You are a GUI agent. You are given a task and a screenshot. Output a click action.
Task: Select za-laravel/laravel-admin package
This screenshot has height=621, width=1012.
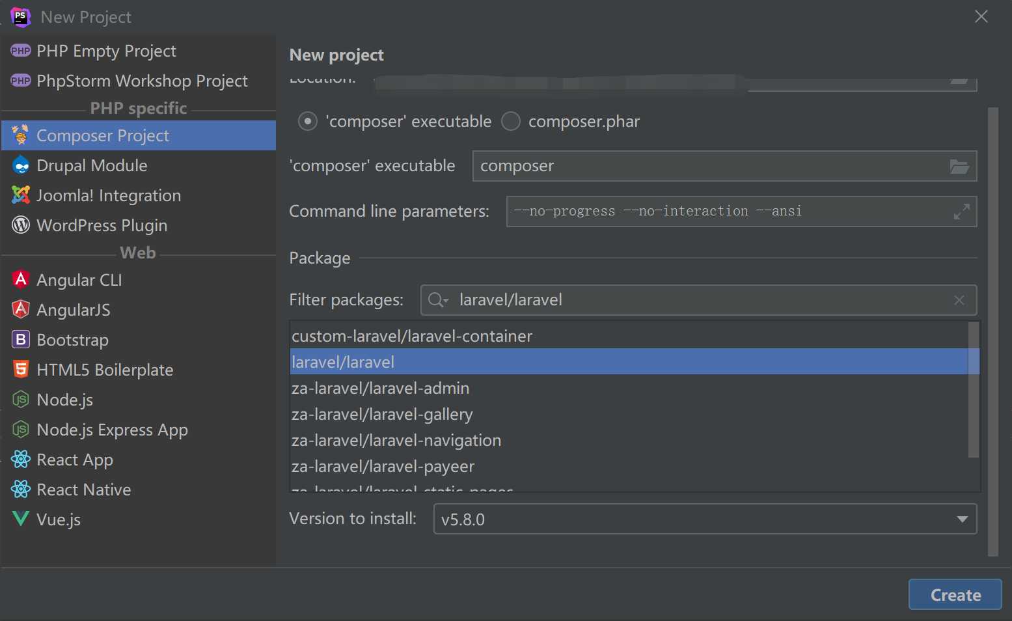(x=629, y=388)
